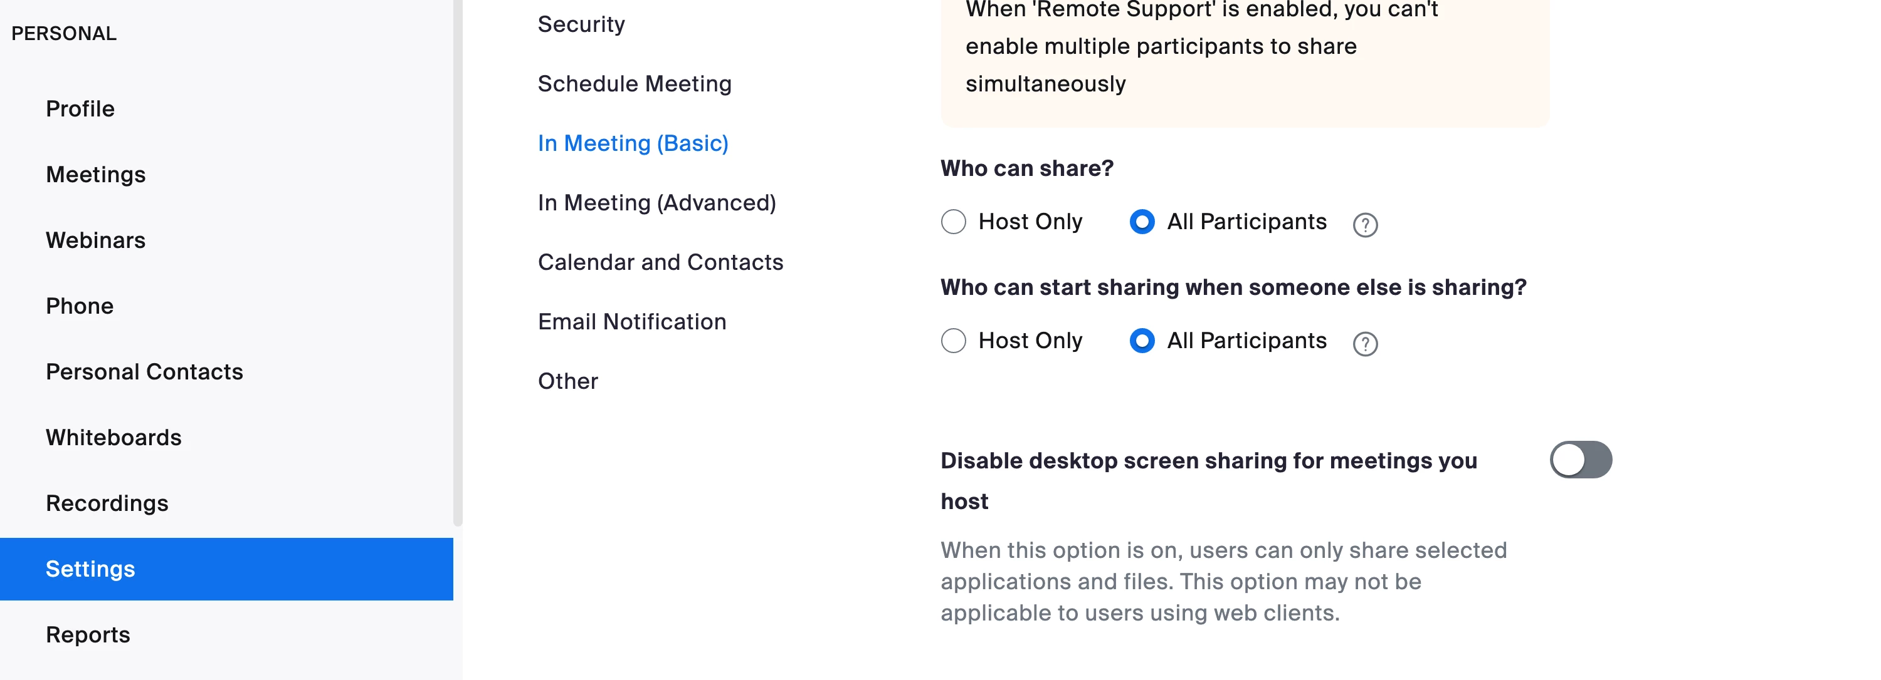Viewport: 1881px width, 680px height.
Task: Select All Participants under 'Who can share?'
Action: click(x=1141, y=222)
